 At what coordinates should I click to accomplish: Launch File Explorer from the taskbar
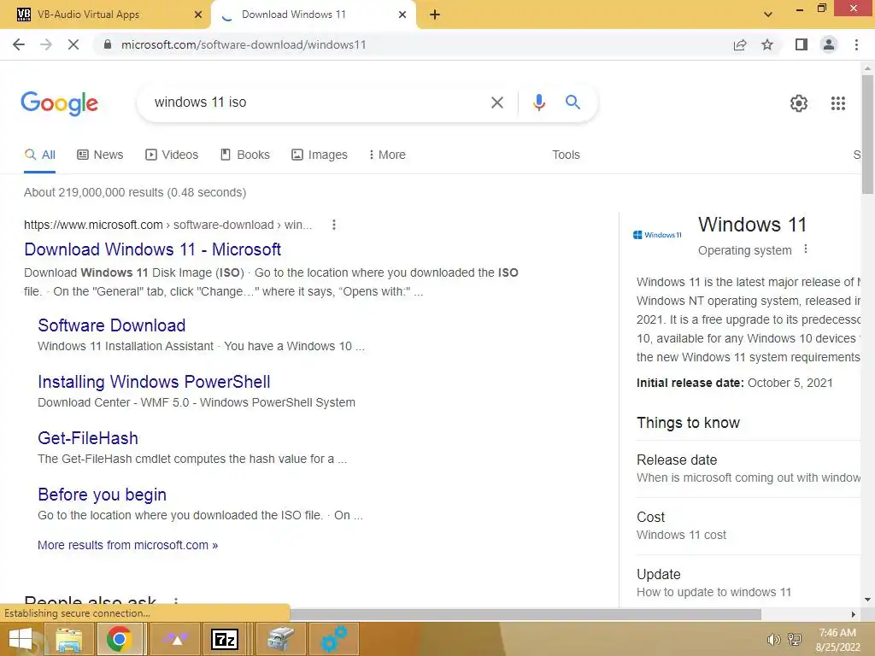tap(68, 639)
